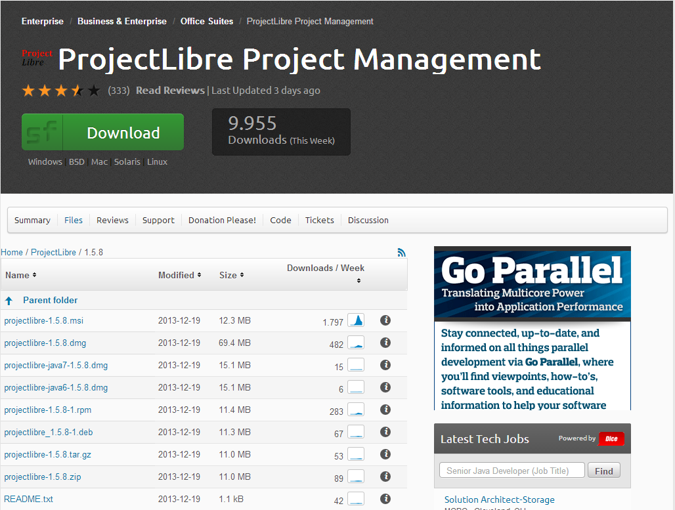Open the Parent folder link

[x=51, y=301]
